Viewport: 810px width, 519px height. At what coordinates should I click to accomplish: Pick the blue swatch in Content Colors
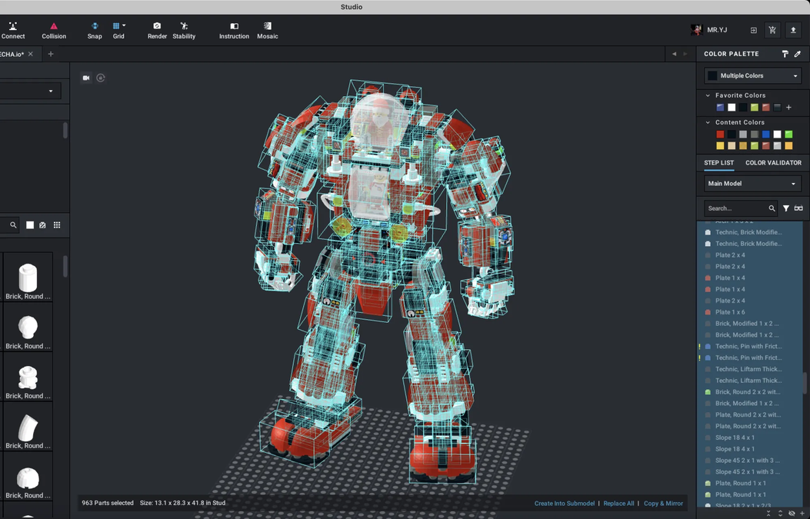point(765,135)
